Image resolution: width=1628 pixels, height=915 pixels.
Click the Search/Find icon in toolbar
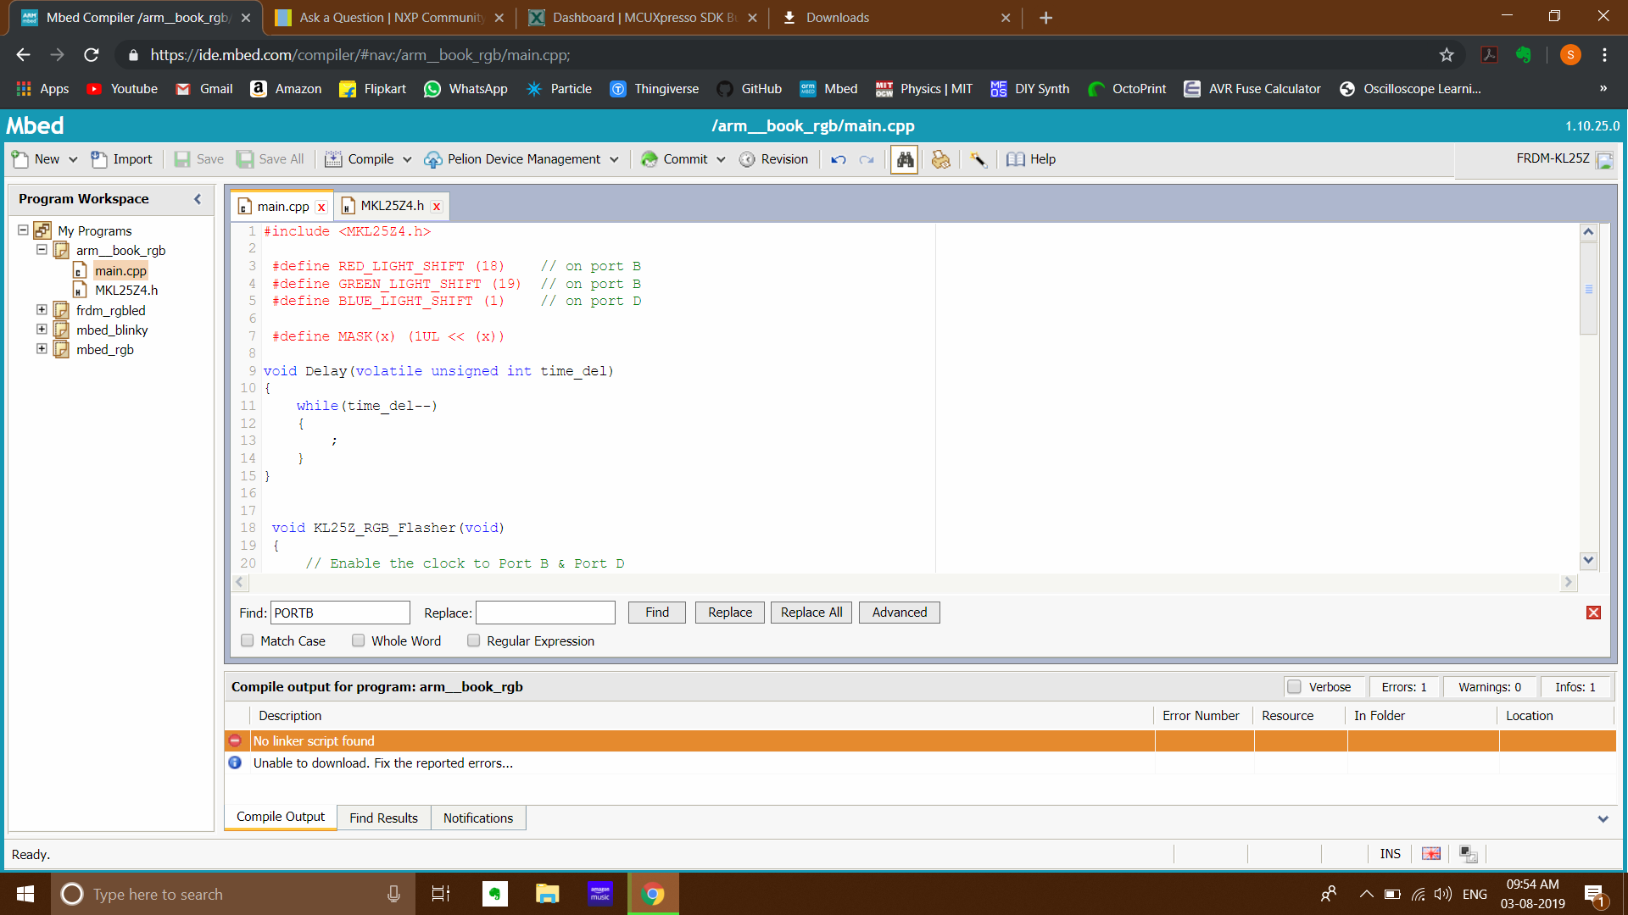click(903, 158)
